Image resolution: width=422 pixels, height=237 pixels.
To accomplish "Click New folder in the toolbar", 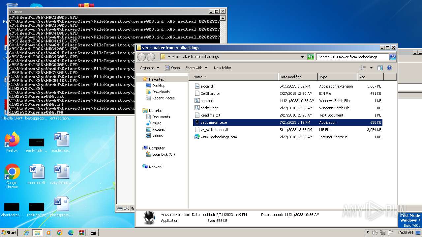I will coord(223,68).
